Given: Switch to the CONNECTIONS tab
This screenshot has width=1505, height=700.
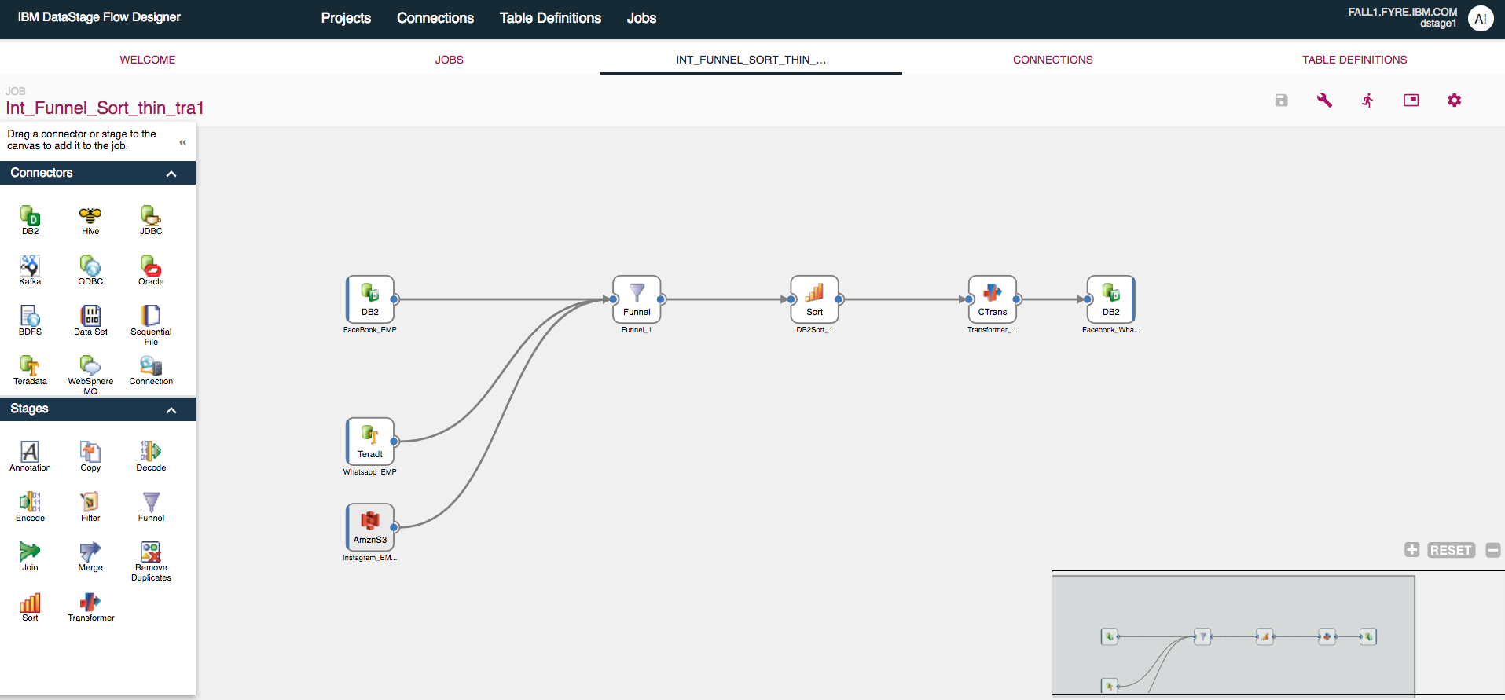Looking at the screenshot, I should (x=1053, y=60).
